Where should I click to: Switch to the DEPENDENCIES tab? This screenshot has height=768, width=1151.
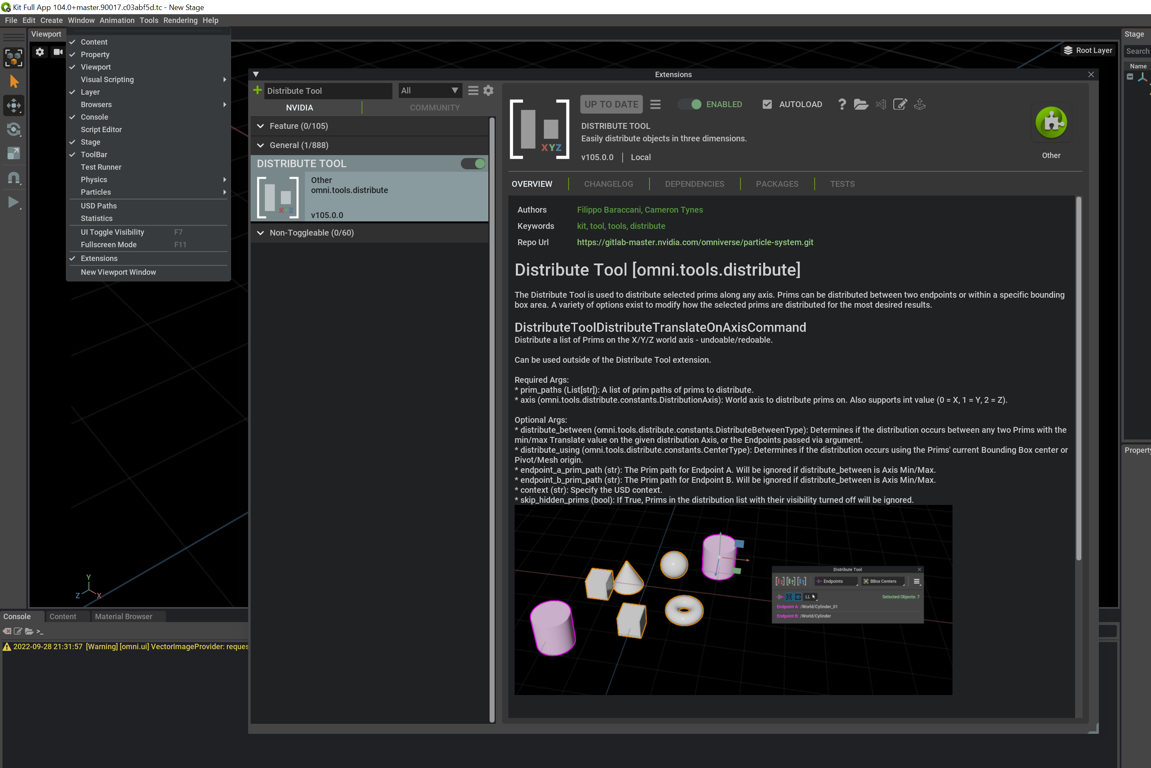[x=694, y=184]
